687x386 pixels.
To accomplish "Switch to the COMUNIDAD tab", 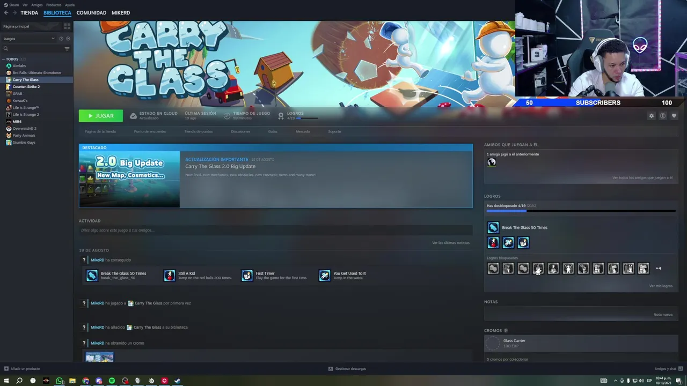I will point(91,13).
